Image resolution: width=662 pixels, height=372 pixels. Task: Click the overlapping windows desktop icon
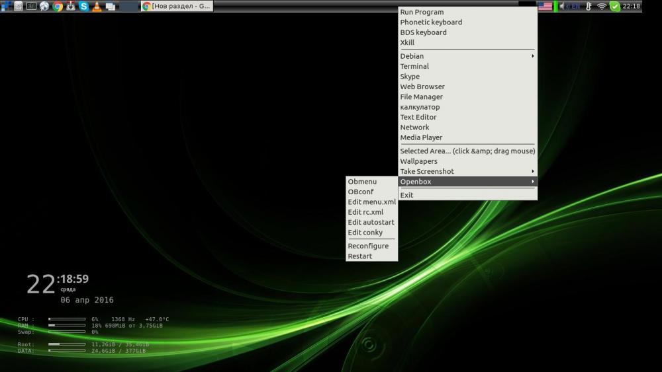(x=111, y=7)
